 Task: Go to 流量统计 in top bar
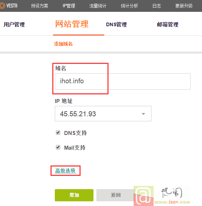point(98,6)
